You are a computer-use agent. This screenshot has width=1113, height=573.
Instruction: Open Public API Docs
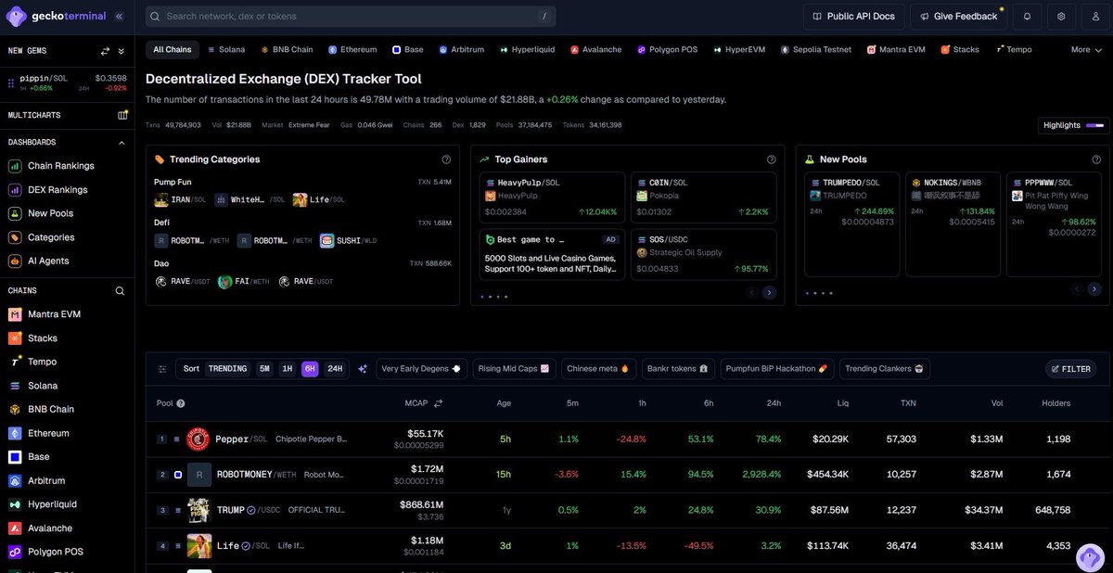tap(853, 16)
